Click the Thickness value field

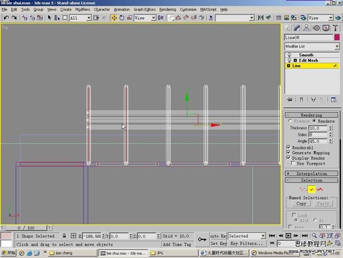(x=318, y=128)
